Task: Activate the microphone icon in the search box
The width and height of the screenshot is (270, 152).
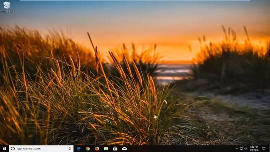Action: [70, 149]
